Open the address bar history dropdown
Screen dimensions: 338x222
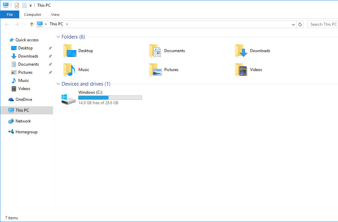coord(293,24)
